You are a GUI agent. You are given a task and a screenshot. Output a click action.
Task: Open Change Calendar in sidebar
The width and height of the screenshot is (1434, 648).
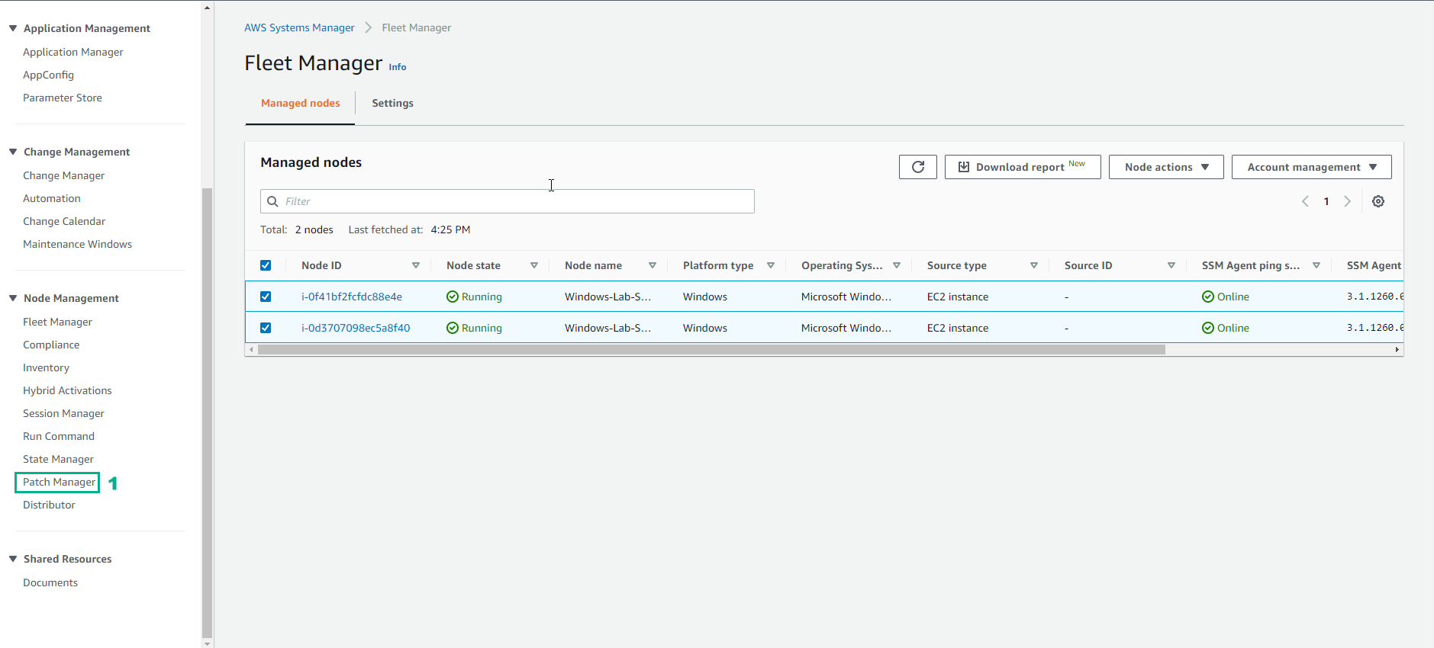pos(64,221)
